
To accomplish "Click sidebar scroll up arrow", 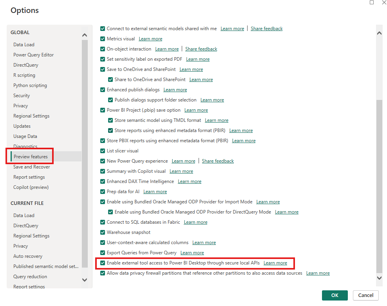I will 85,35.
